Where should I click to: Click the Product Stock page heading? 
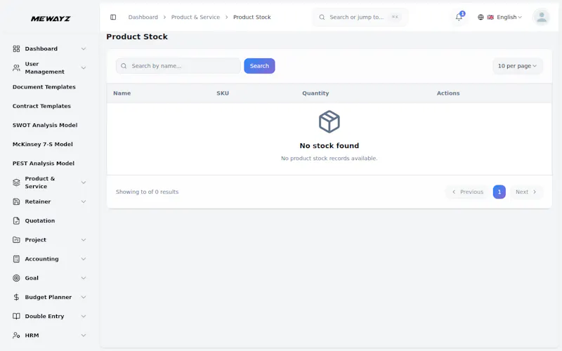137,37
